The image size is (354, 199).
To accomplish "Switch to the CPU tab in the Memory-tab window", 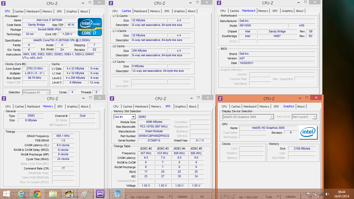I will pyautogui.click(x=8, y=106).
